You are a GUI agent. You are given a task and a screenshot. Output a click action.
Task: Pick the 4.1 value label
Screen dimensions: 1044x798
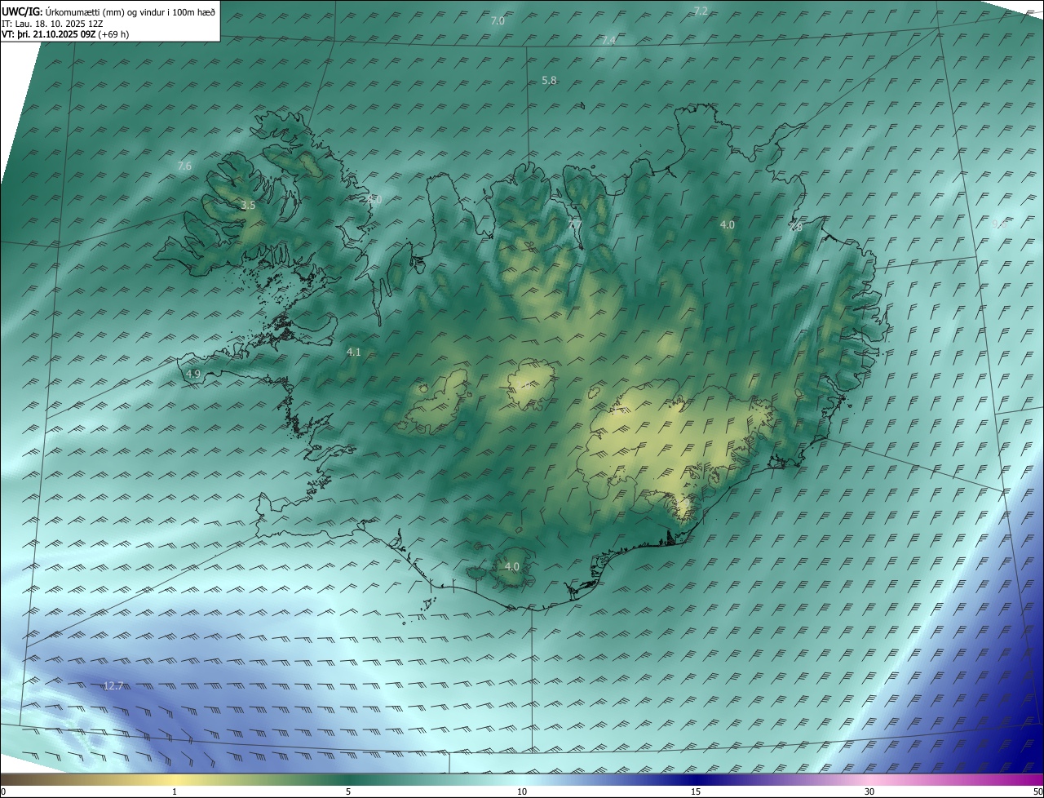[x=353, y=352]
